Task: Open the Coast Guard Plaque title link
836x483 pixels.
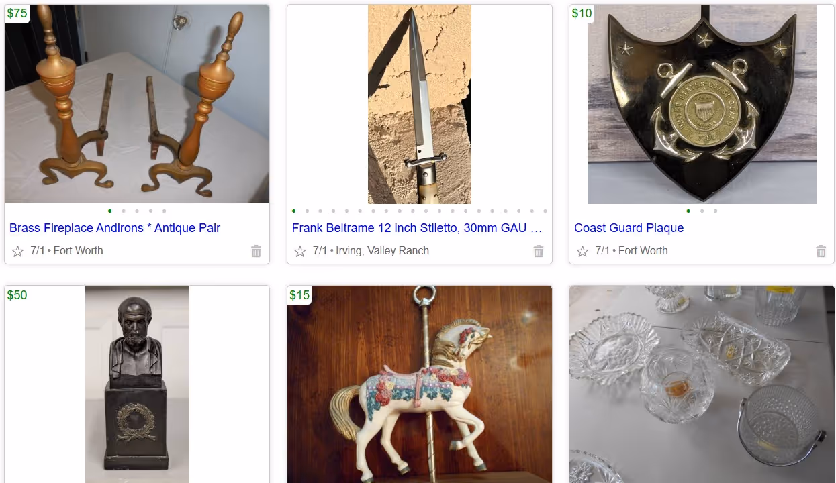Action: (x=629, y=228)
